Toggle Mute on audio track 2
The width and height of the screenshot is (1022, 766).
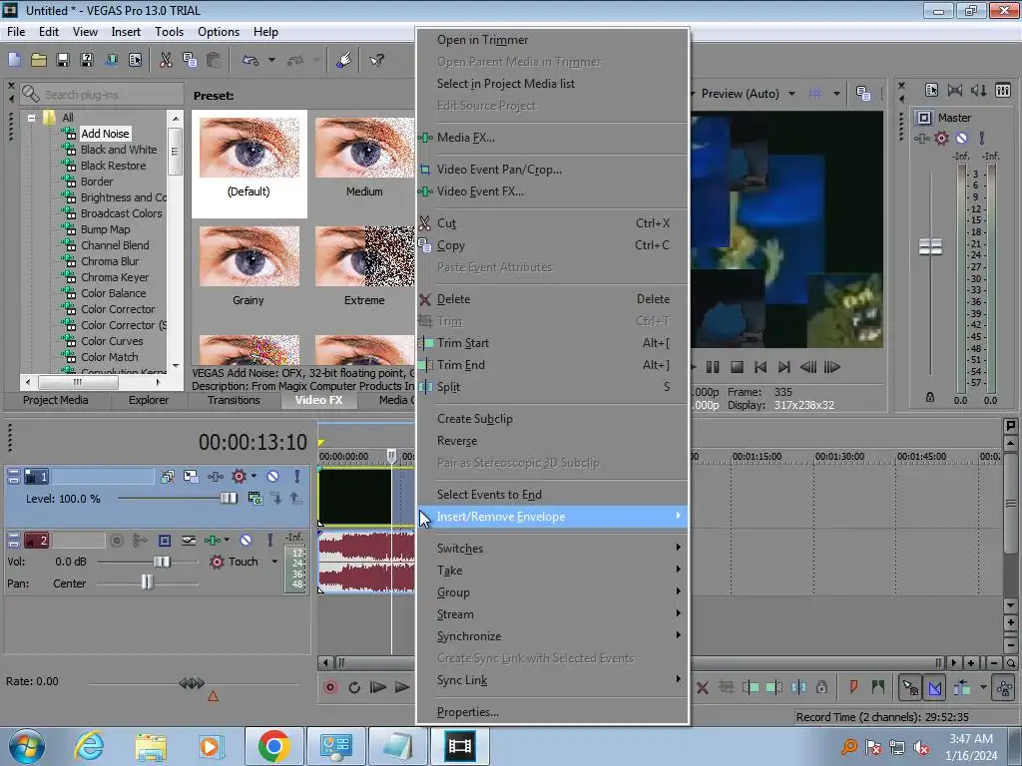pyautogui.click(x=246, y=541)
